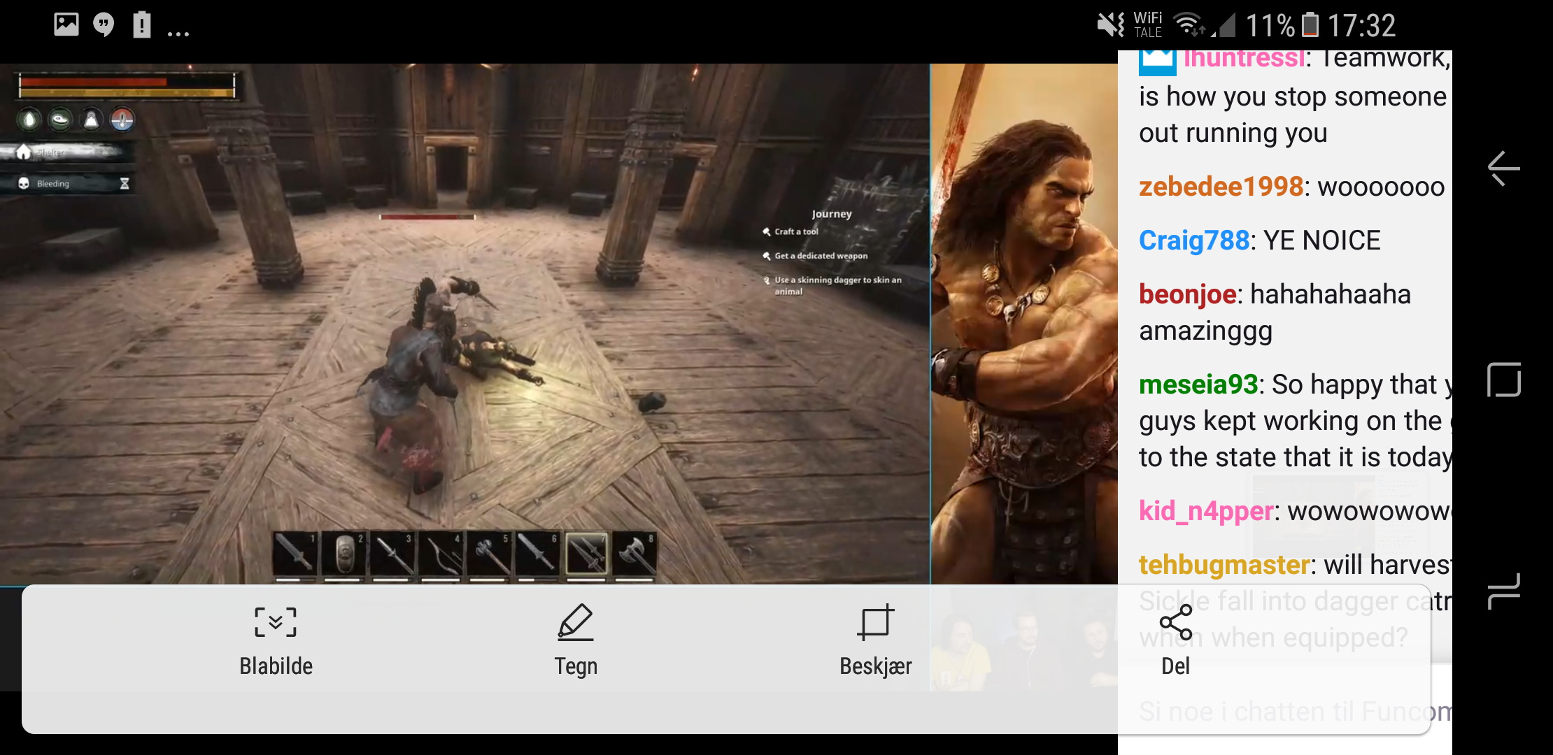
Task: Open kid_n4pper's chat username
Action: (x=1206, y=511)
